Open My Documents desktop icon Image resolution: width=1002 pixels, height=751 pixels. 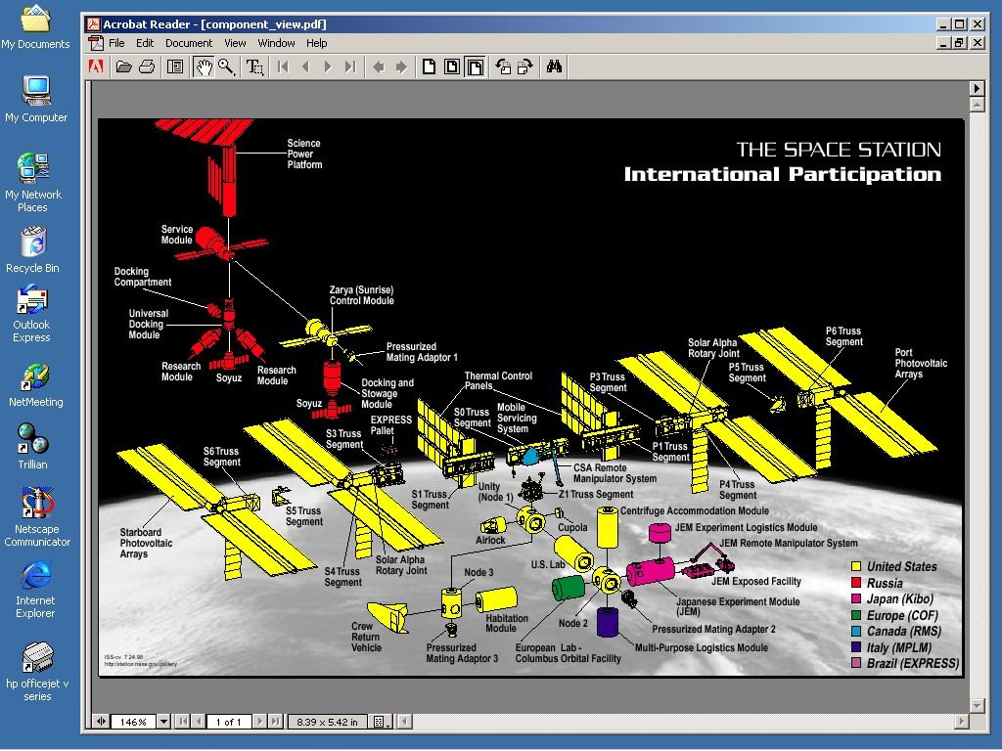pyautogui.click(x=35, y=26)
